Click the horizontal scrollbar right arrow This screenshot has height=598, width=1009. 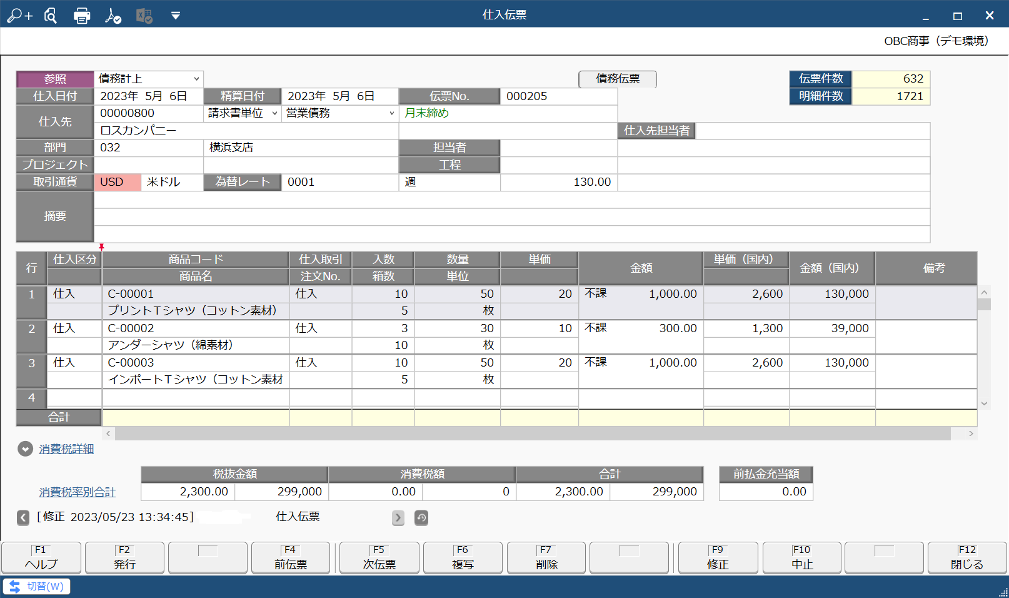[x=971, y=433]
